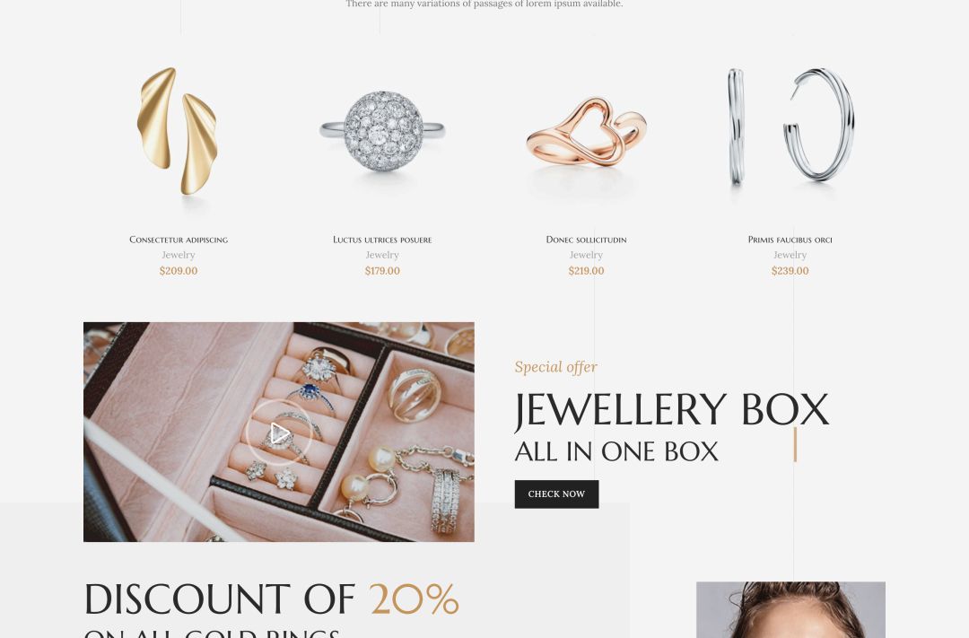This screenshot has width=969, height=638.
Task: Select the Jewelry category under Luctus ultrices
Action: tap(382, 255)
